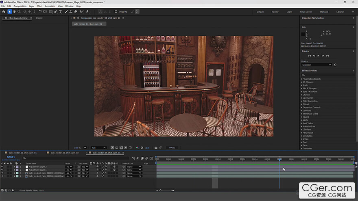
Task: Open the Spacebar shortcut dropdown
Action: coord(317,65)
